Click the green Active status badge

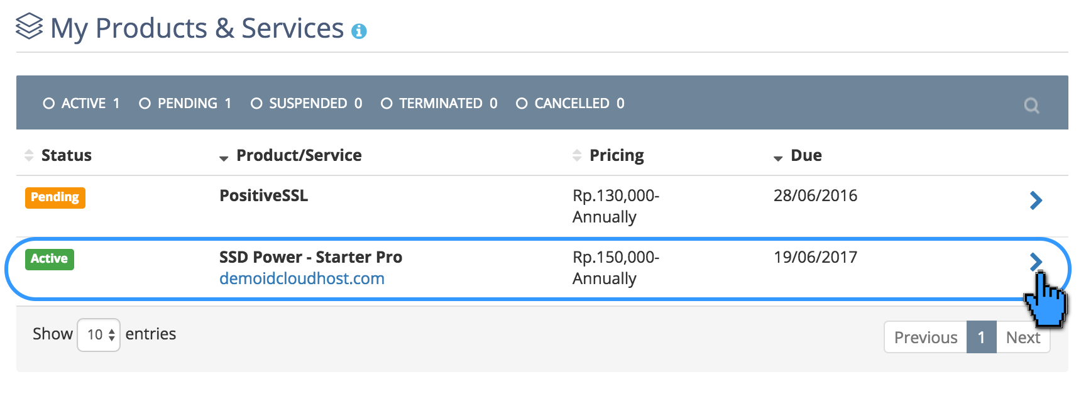[49, 259]
